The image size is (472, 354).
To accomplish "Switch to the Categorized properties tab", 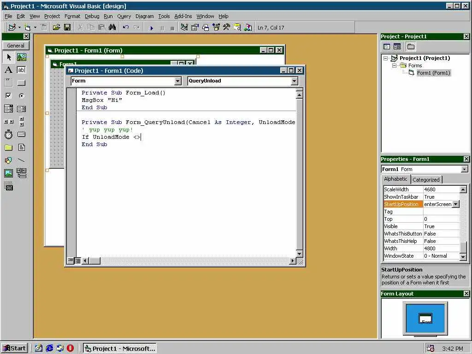I will pos(426,180).
